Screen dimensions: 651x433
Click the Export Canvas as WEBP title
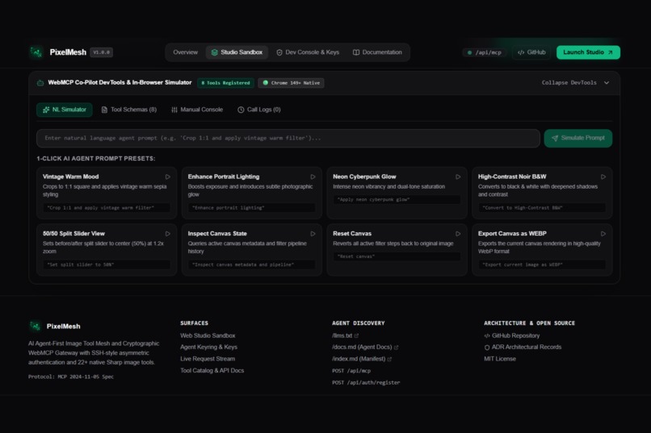[512, 234]
